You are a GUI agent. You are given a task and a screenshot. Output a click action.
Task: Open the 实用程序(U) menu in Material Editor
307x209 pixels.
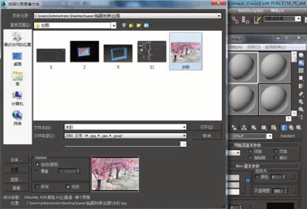276,47
